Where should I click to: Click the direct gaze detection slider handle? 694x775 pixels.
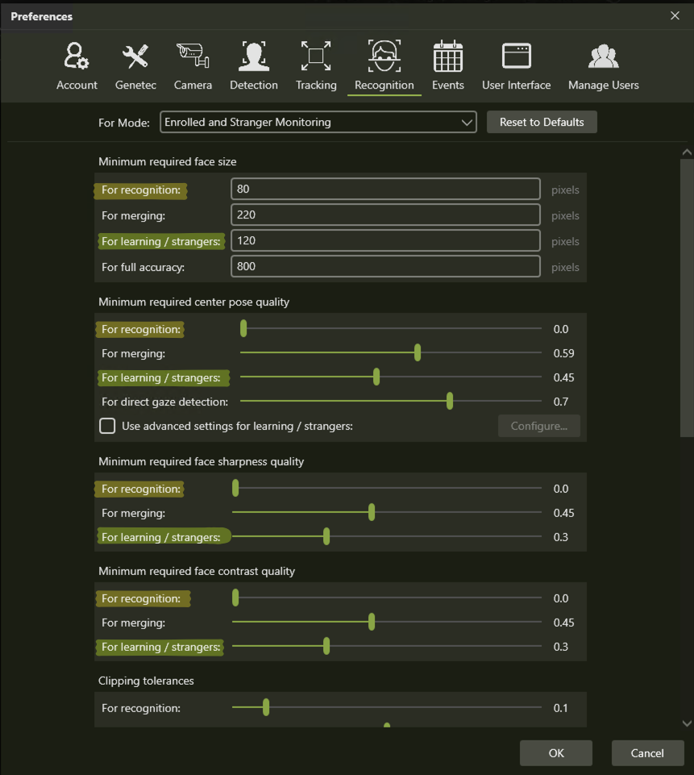(x=450, y=402)
